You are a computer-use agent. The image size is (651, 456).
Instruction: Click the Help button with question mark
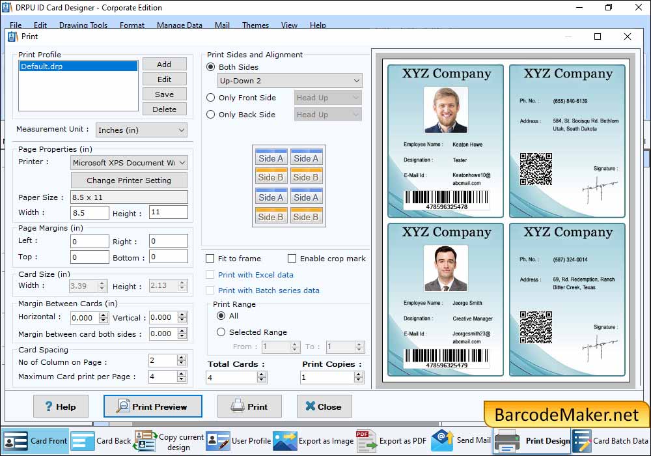pos(61,406)
